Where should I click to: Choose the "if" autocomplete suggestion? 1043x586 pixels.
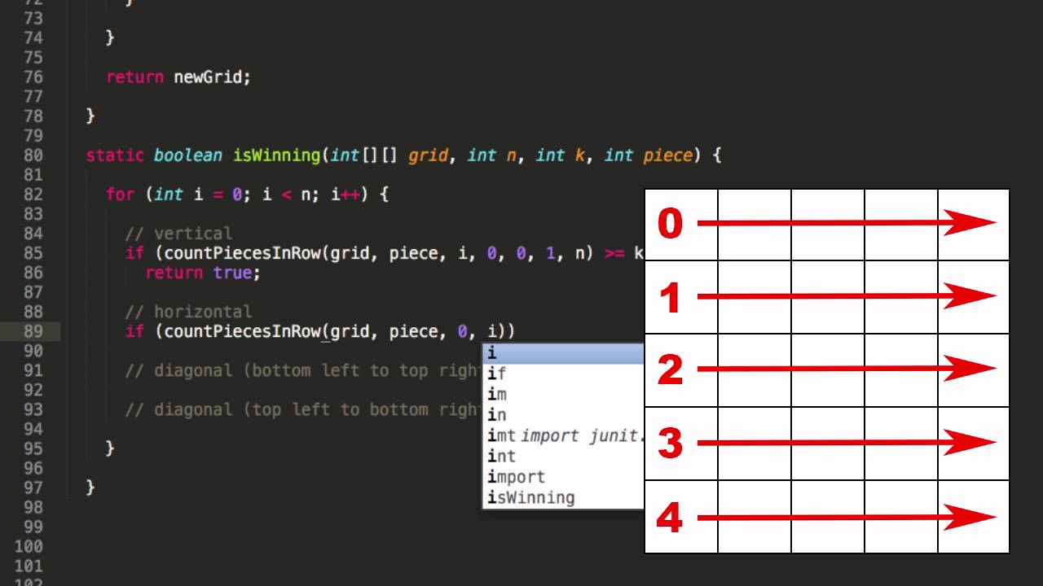[x=564, y=374]
